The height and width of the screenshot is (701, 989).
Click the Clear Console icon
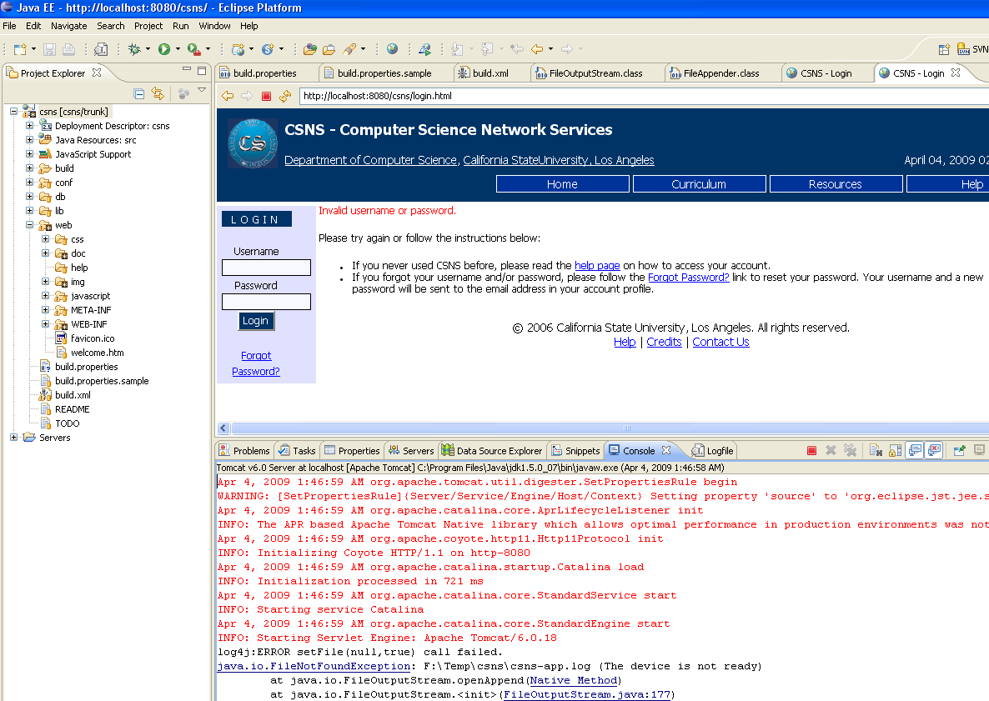coord(876,451)
